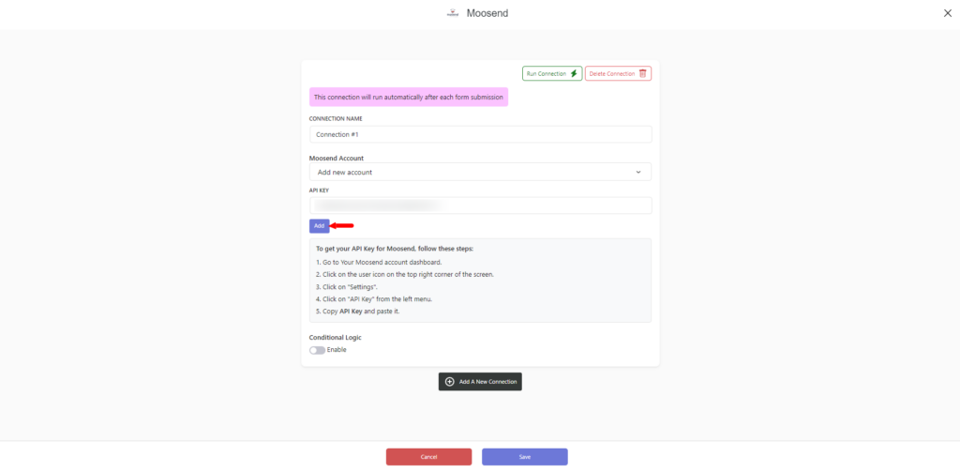Open the Moosend Account dropdown

(480, 173)
